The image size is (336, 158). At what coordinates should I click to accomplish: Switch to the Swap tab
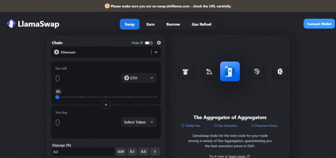[130, 24]
